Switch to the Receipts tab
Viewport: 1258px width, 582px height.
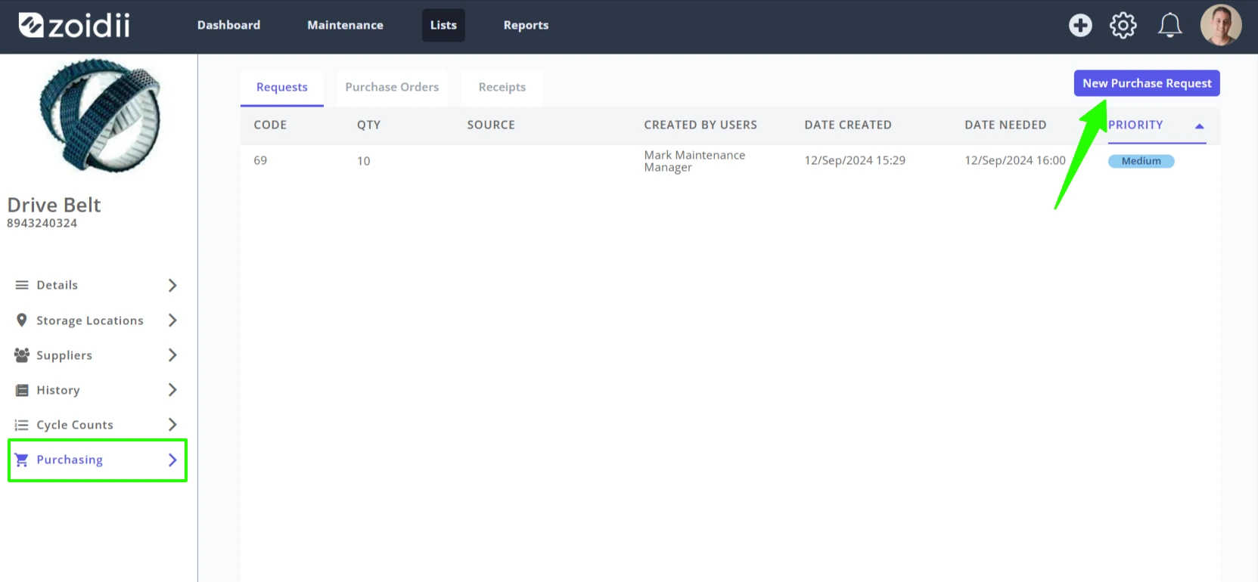502,88
